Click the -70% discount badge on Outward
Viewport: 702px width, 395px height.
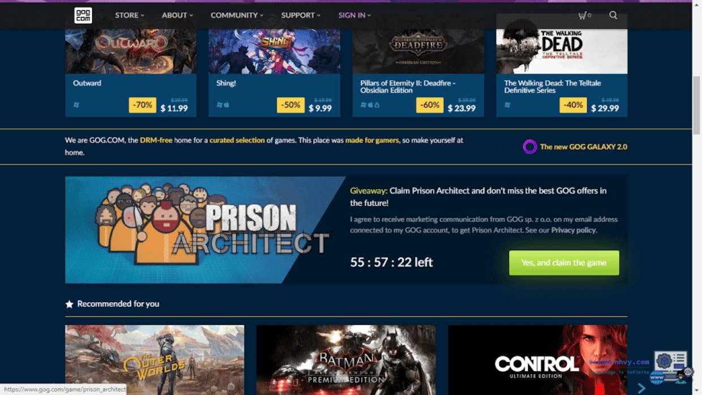point(143,105)
